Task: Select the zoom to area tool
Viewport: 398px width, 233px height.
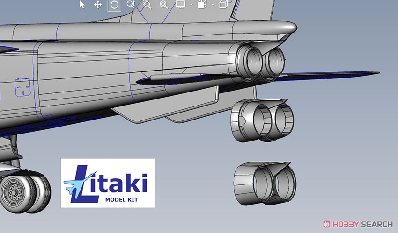Action: pos(147,5)
